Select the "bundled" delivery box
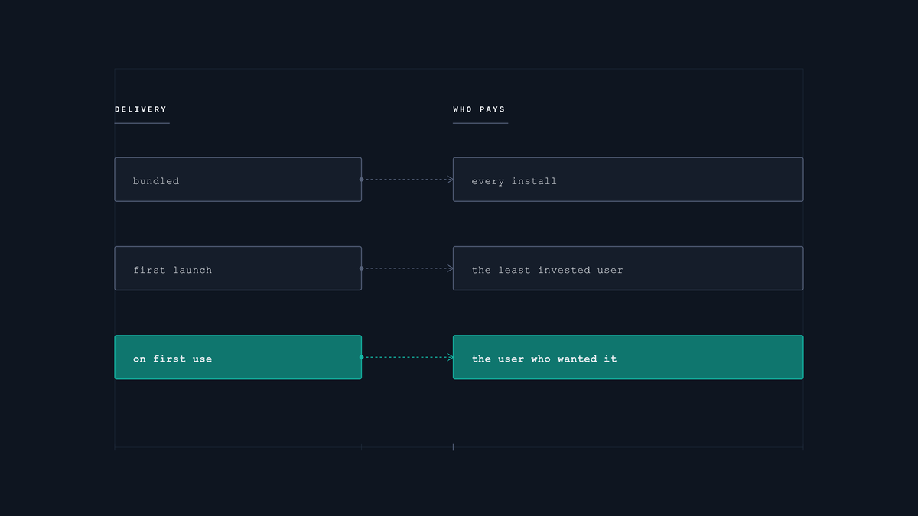The width and height of the screenshot is (918, 516). (x=238, y=180)
